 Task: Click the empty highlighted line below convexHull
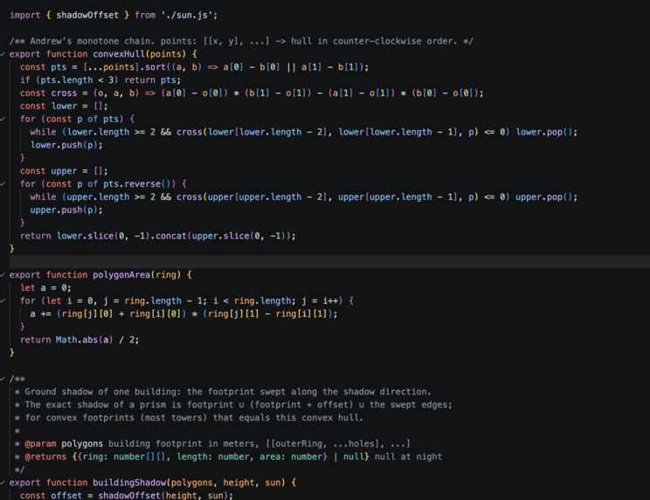[329, 262]
